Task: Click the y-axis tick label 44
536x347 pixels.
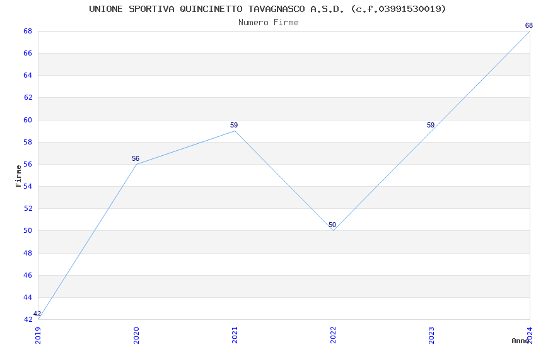Action: click(x=28, y=297)
